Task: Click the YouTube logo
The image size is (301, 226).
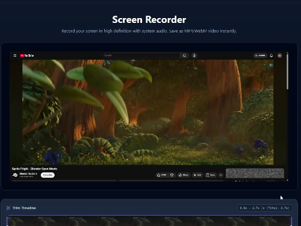Action: click(x=27, y=55)
